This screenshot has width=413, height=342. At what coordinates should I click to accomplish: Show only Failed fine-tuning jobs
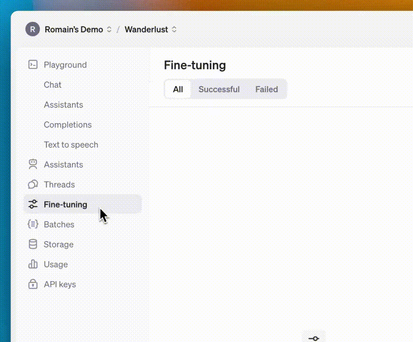[266, 89]
